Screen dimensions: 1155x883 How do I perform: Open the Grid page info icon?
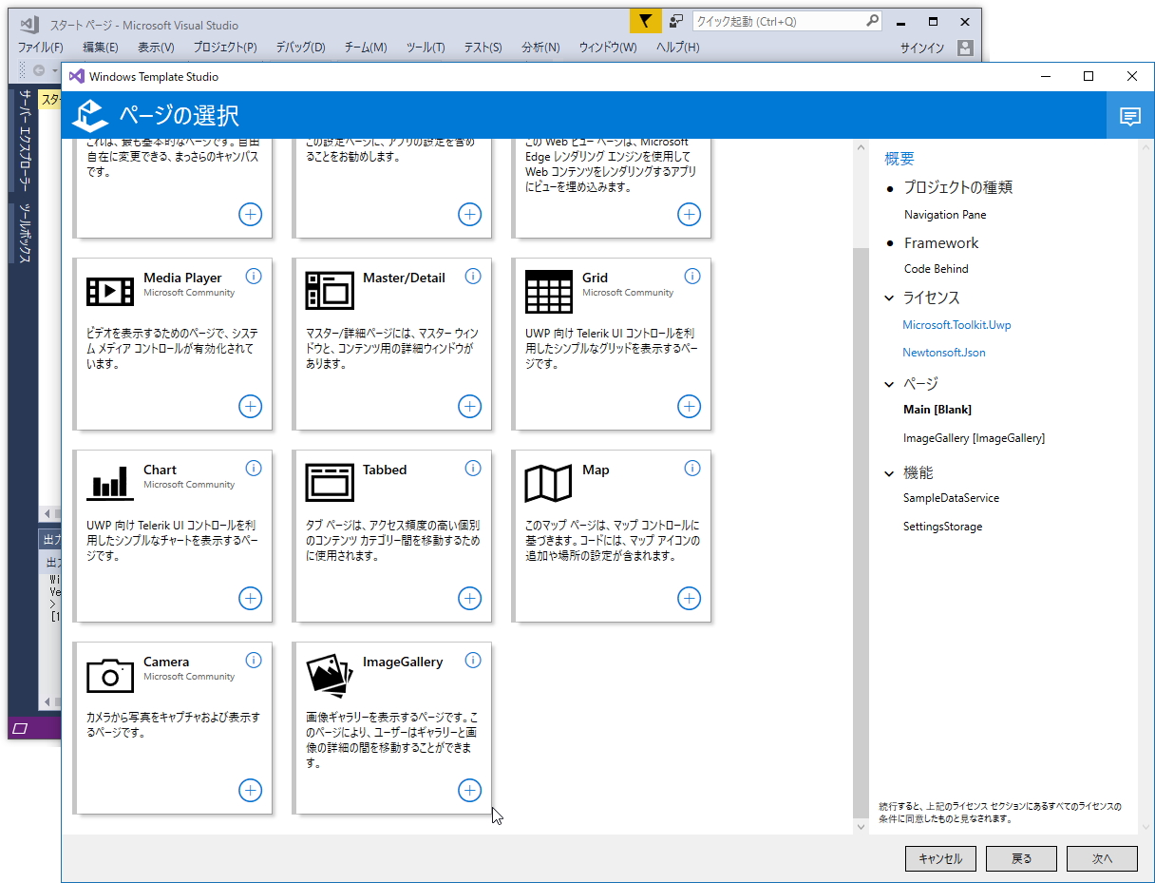[x=692, y=276]
